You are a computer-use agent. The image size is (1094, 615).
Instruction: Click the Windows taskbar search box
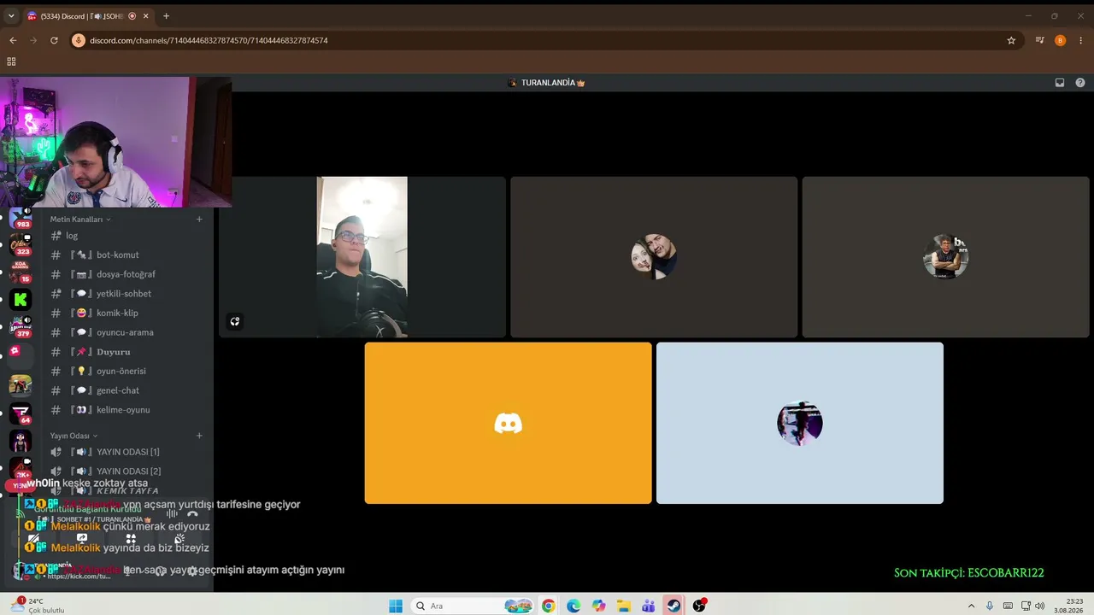pos(472,606)
